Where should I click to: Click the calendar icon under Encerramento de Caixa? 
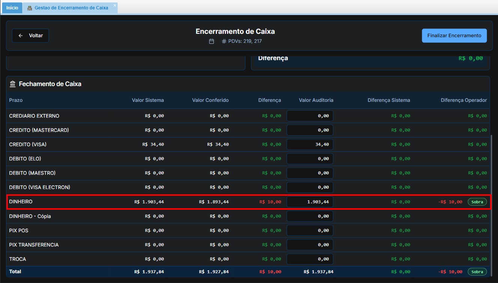[x=212, y=41]
